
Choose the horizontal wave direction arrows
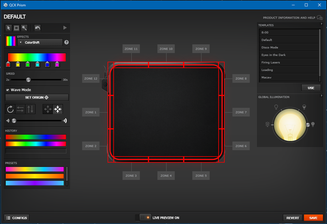tap(20, 109)
